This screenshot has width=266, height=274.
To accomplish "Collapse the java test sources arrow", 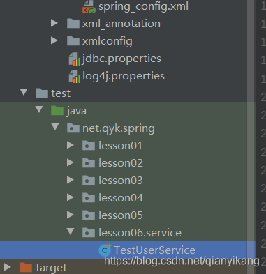I will click(x=39, y=109).
